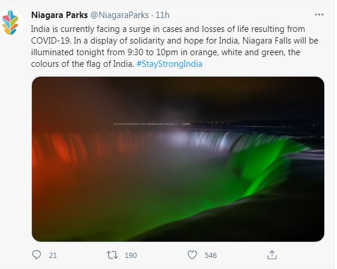
Task: Select the tweet line mentioning 9:30 to 10pm
Action: [x=165, y=52]
